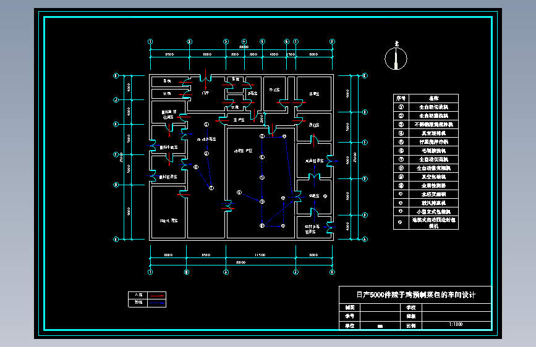Click number ① in the equipment table
This screenshot has width=536, height=347.
pyautogui.click(x=401, y=107)
